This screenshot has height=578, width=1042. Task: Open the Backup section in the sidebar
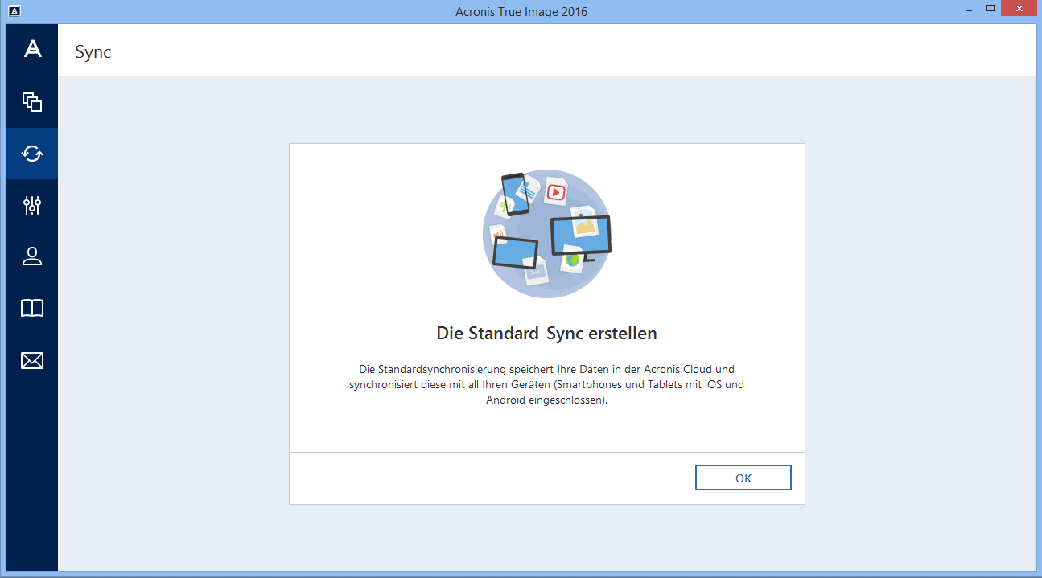pos(32,102)
